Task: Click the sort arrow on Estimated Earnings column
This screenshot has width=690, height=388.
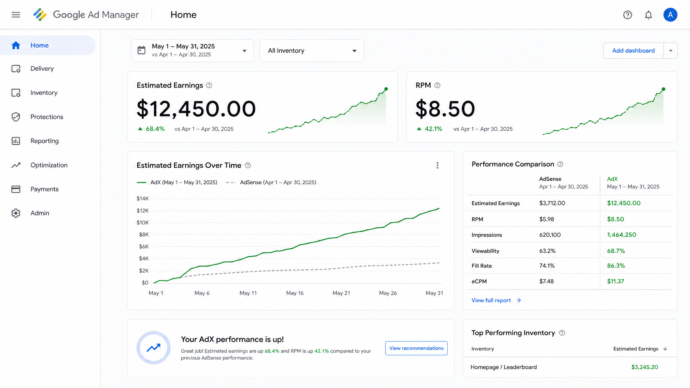Action: [665, 349]
